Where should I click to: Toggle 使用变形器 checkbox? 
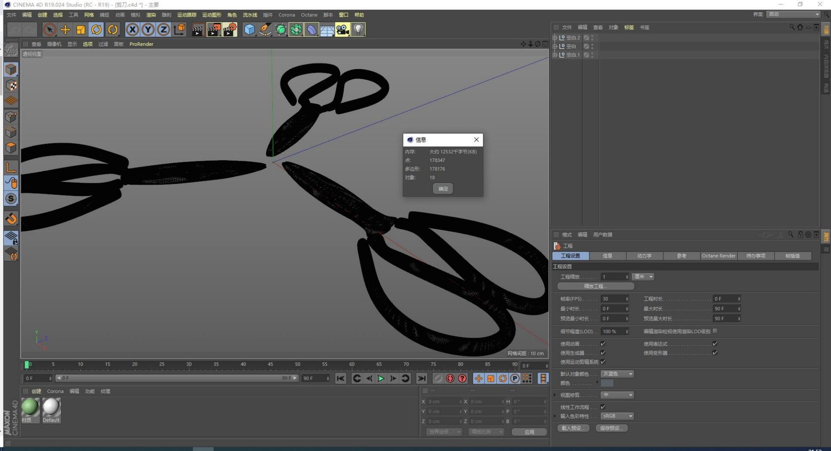(715, 353)
